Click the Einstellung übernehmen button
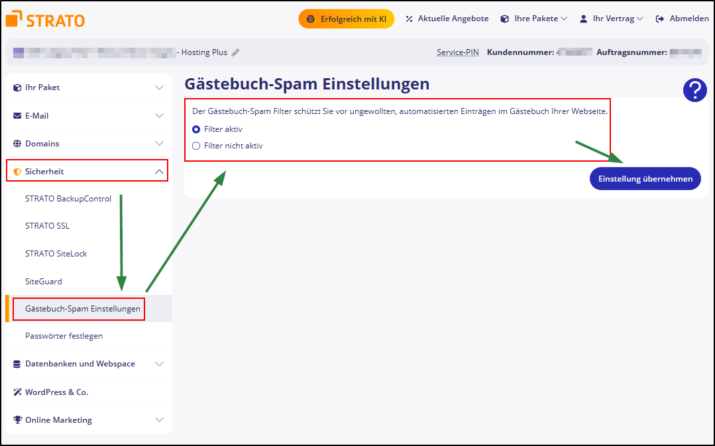Viewport: 715px width, 446px height. pos(644,178)
